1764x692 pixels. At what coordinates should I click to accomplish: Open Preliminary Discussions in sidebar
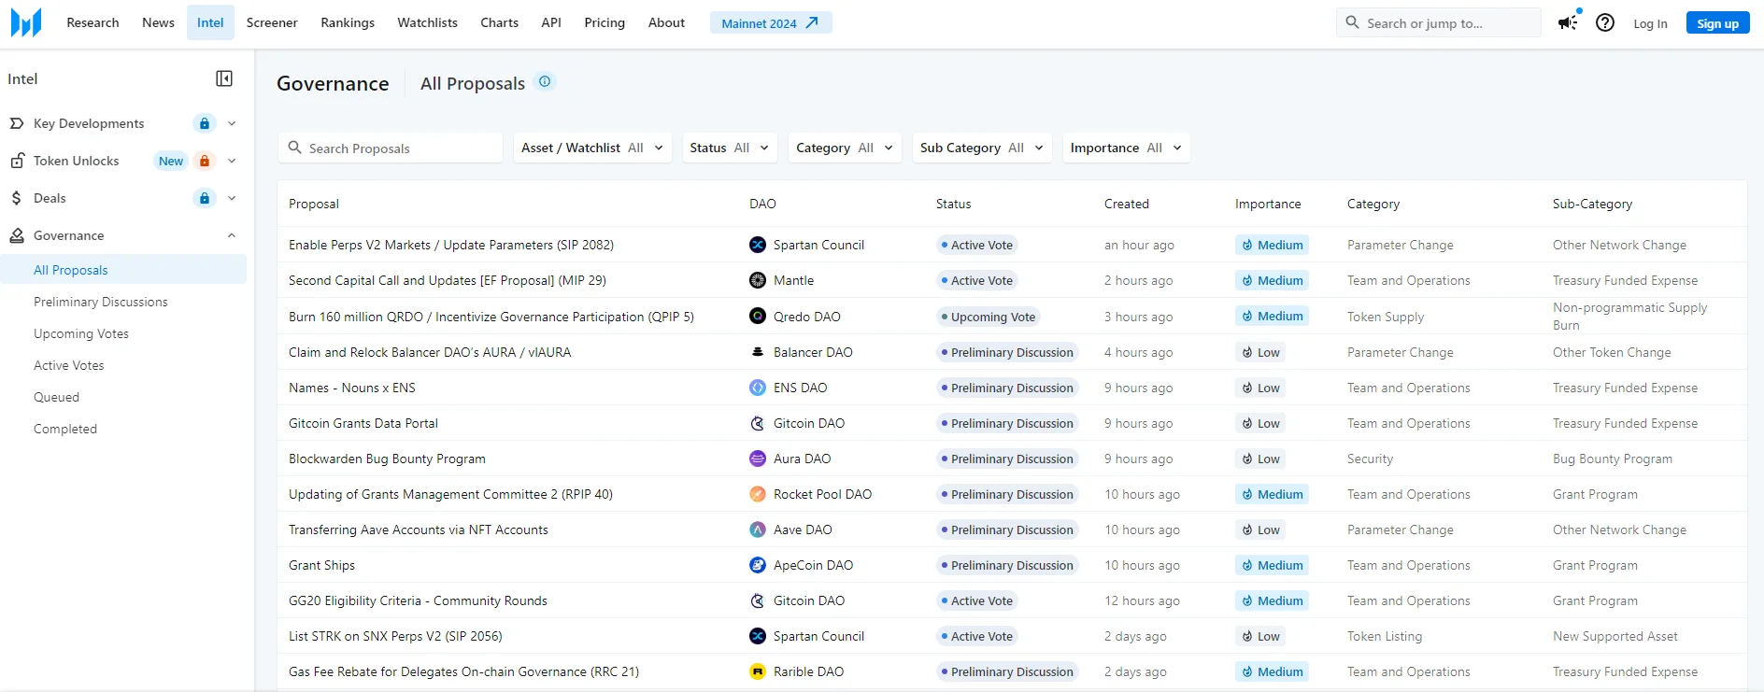tap(101, 302)
